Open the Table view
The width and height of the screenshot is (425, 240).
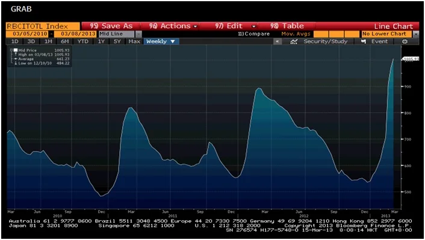[287, 26]
